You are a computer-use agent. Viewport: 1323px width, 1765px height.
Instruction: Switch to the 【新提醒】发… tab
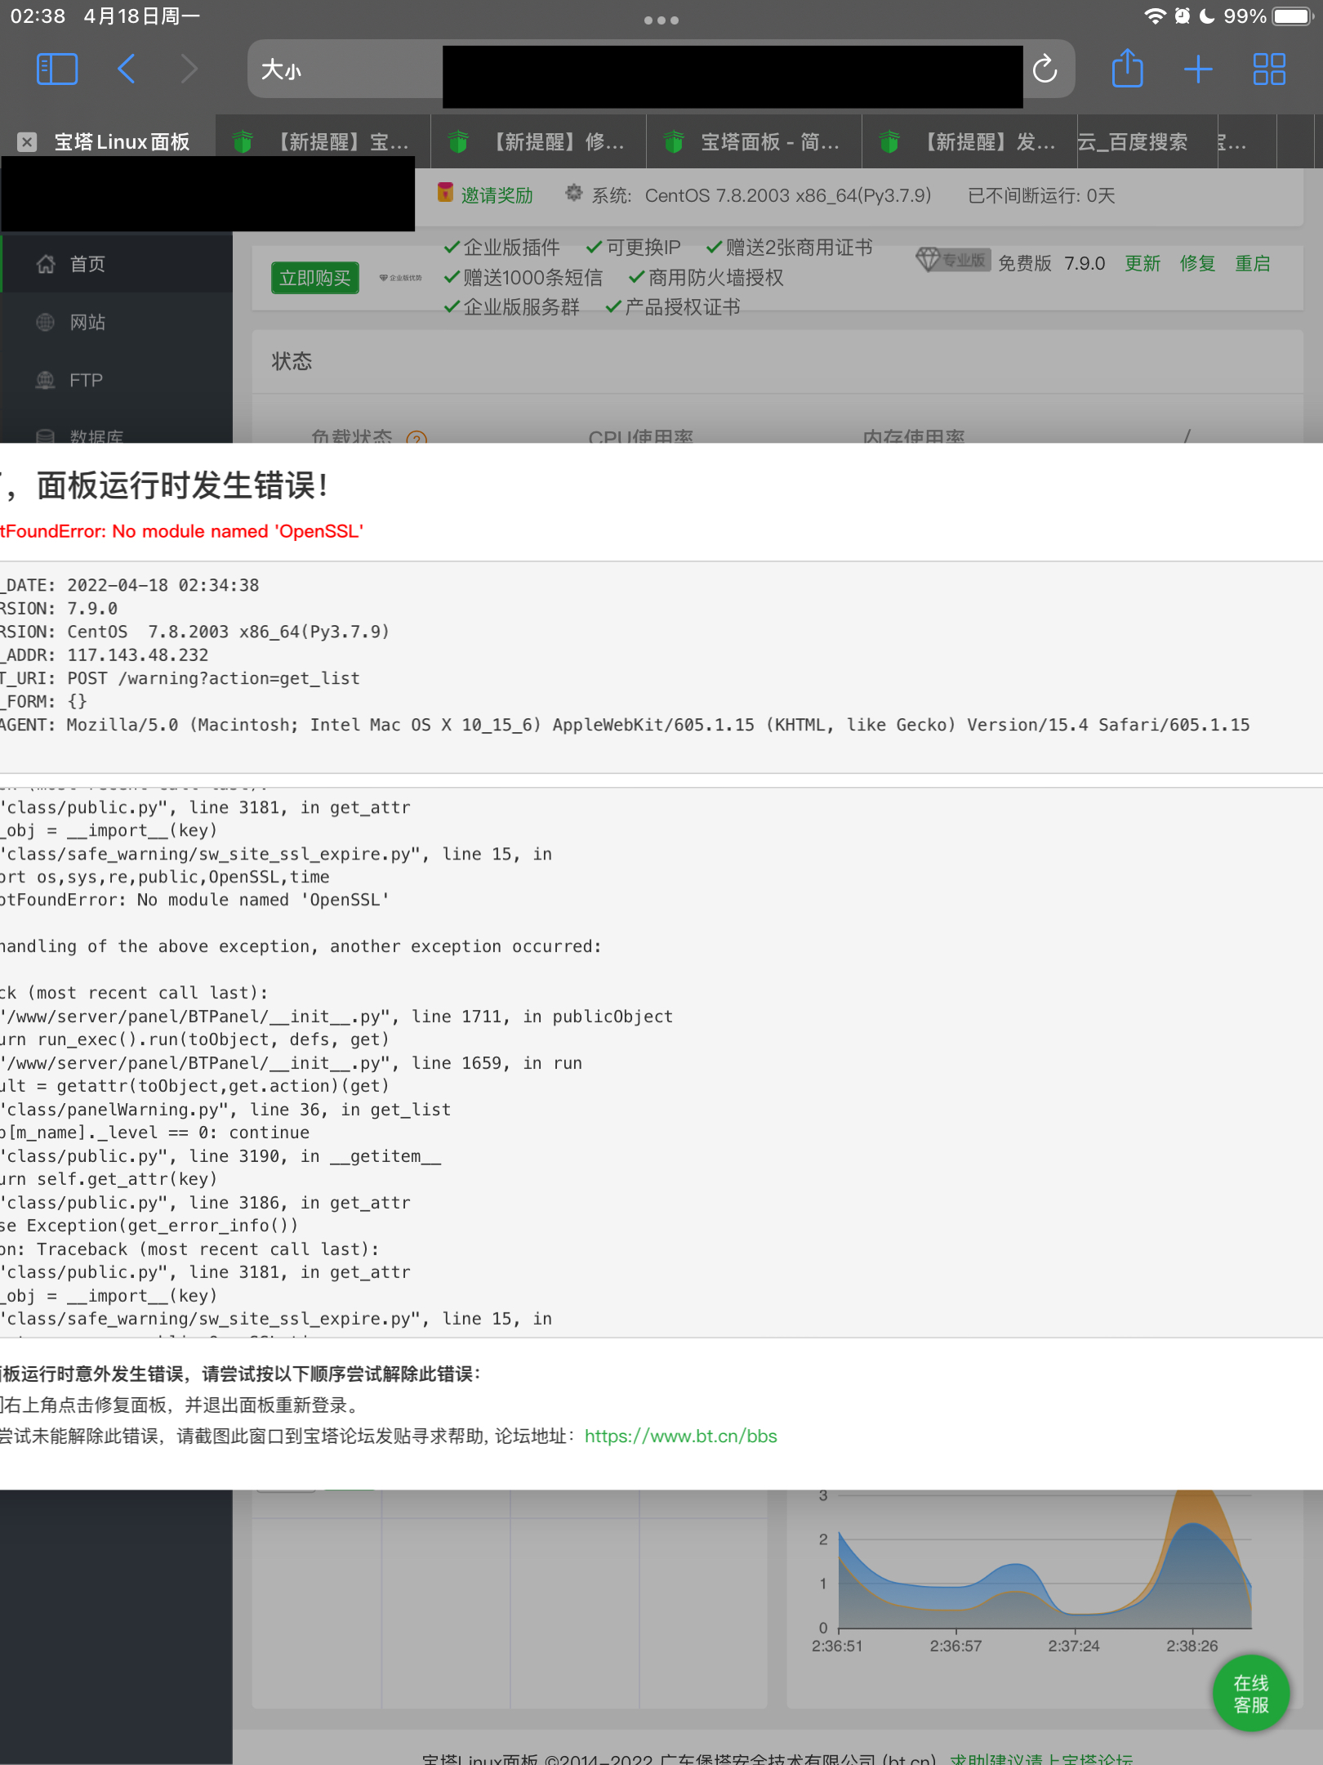(971, 142)
